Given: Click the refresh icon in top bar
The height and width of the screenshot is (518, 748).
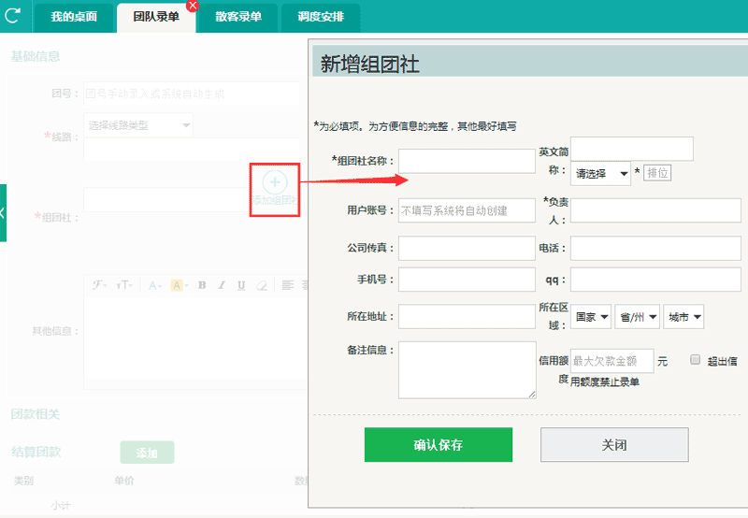Looking at the screenshot, I should 12,16.
